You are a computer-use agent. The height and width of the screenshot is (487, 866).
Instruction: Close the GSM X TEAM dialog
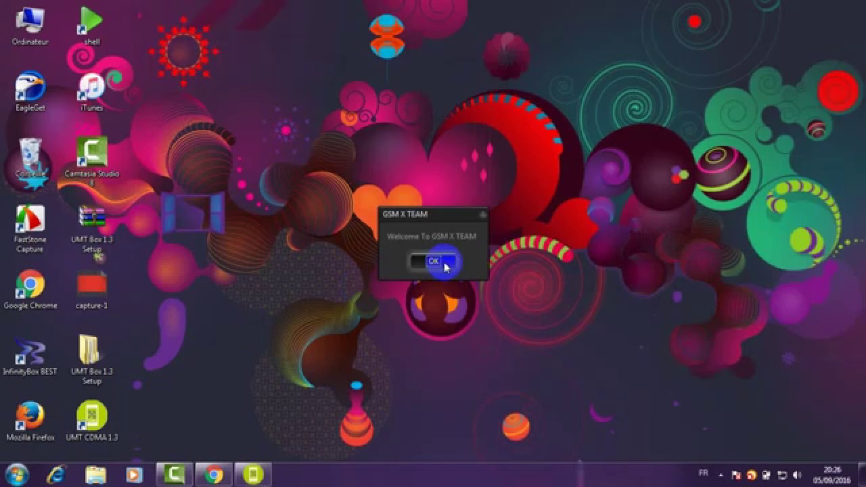[482, 214]
